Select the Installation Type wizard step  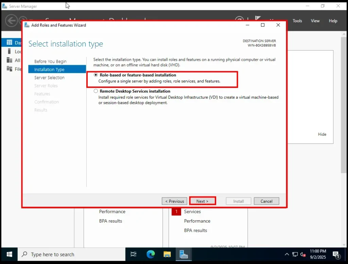click(57, 69)
